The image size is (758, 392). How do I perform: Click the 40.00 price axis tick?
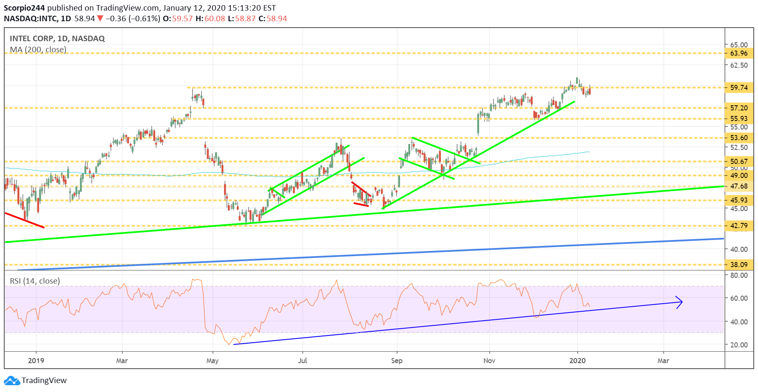[739, 250]
